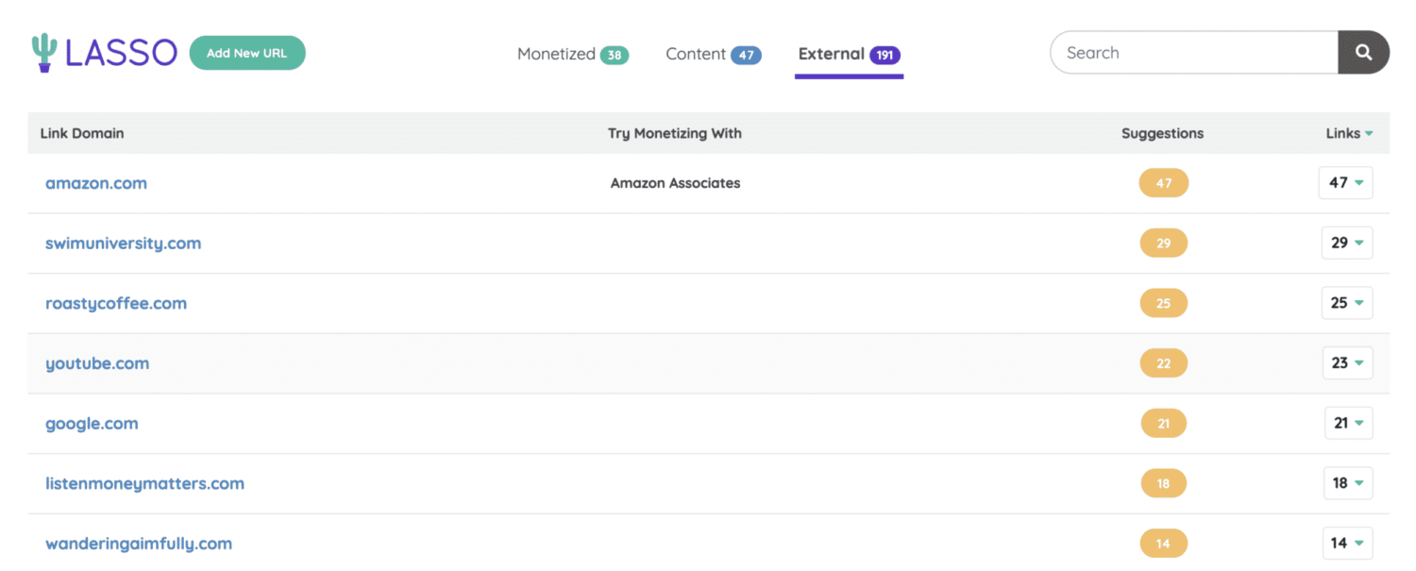Expand the 25 links dropdown for roastycoffee.com

(x=1347, y=303)
